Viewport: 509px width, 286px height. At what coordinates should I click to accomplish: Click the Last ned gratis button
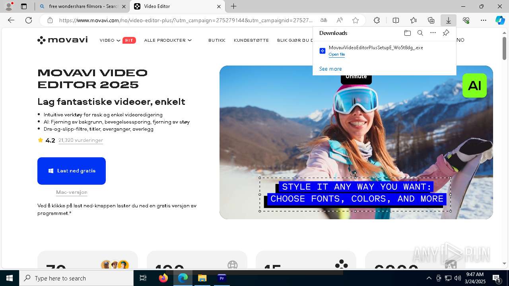(x=72, y=171)
